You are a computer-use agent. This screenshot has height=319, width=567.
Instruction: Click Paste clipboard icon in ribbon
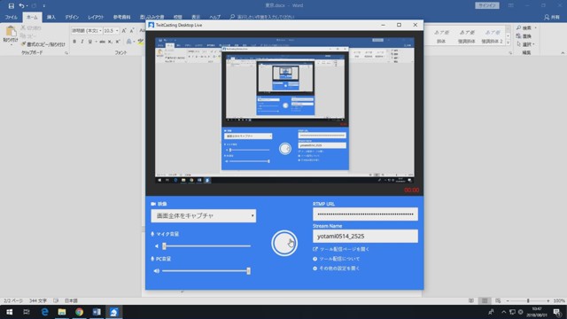click(x=11, y=33)
